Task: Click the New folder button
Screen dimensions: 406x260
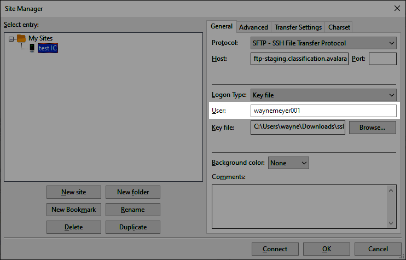Action: (x=132, y=192)
